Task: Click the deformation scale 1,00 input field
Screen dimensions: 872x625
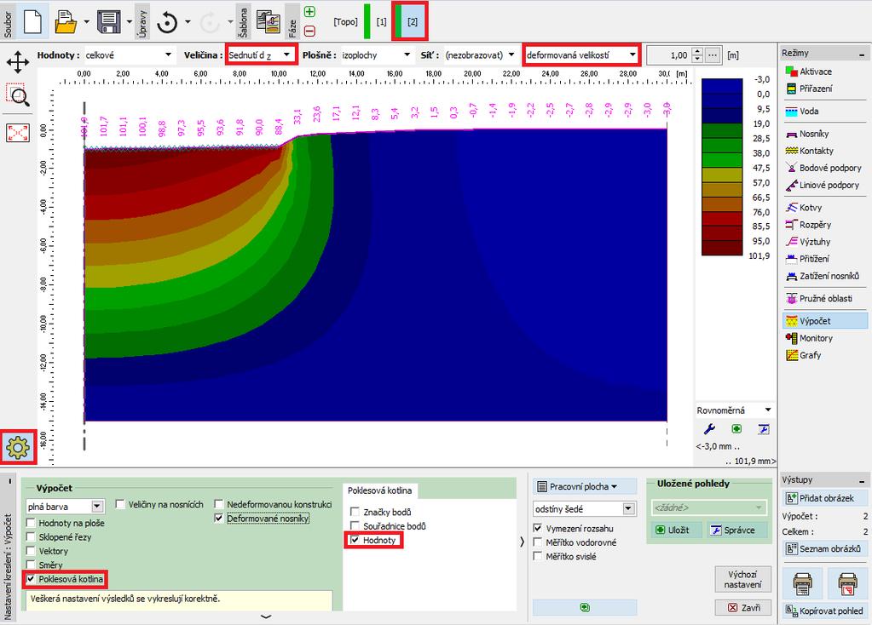Action: [668, 55]
